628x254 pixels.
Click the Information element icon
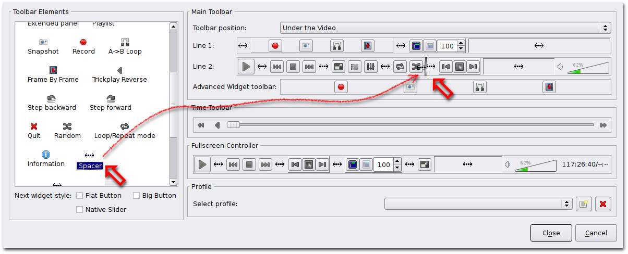click(46, 155)
